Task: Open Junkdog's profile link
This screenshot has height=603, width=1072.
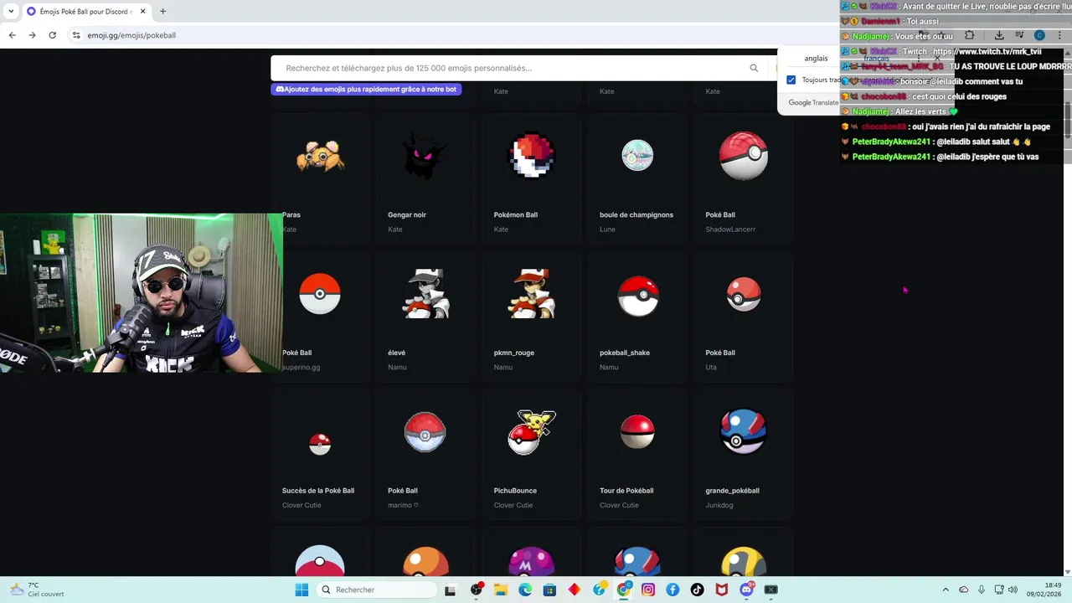Action: coord(719,505)
